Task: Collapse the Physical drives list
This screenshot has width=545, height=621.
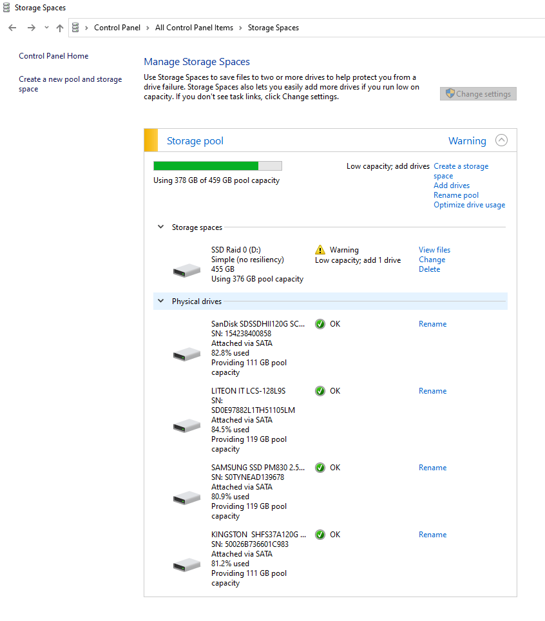Action: tap(160, 301)
